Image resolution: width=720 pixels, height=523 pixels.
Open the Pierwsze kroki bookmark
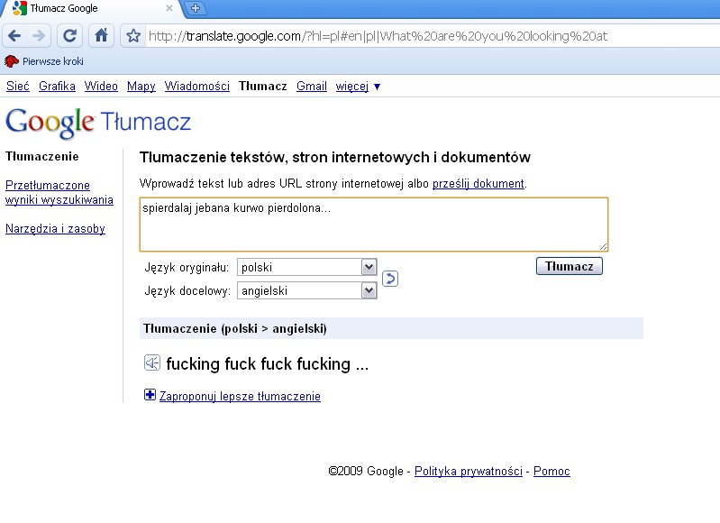pyautogui.click(x=44, y=61)
